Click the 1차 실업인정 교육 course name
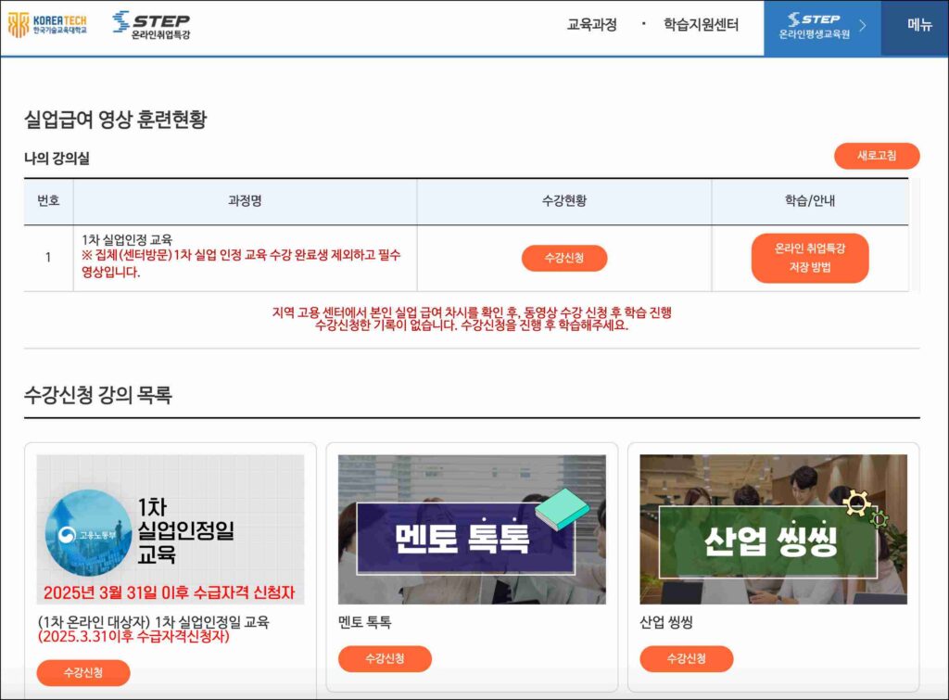The height and width of the screenshot is (700, 949). coord(127,239)
